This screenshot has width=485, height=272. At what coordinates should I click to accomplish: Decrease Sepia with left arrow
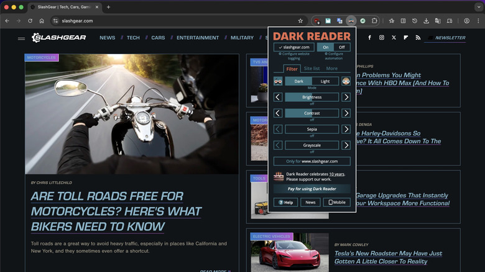click(278, 129)
